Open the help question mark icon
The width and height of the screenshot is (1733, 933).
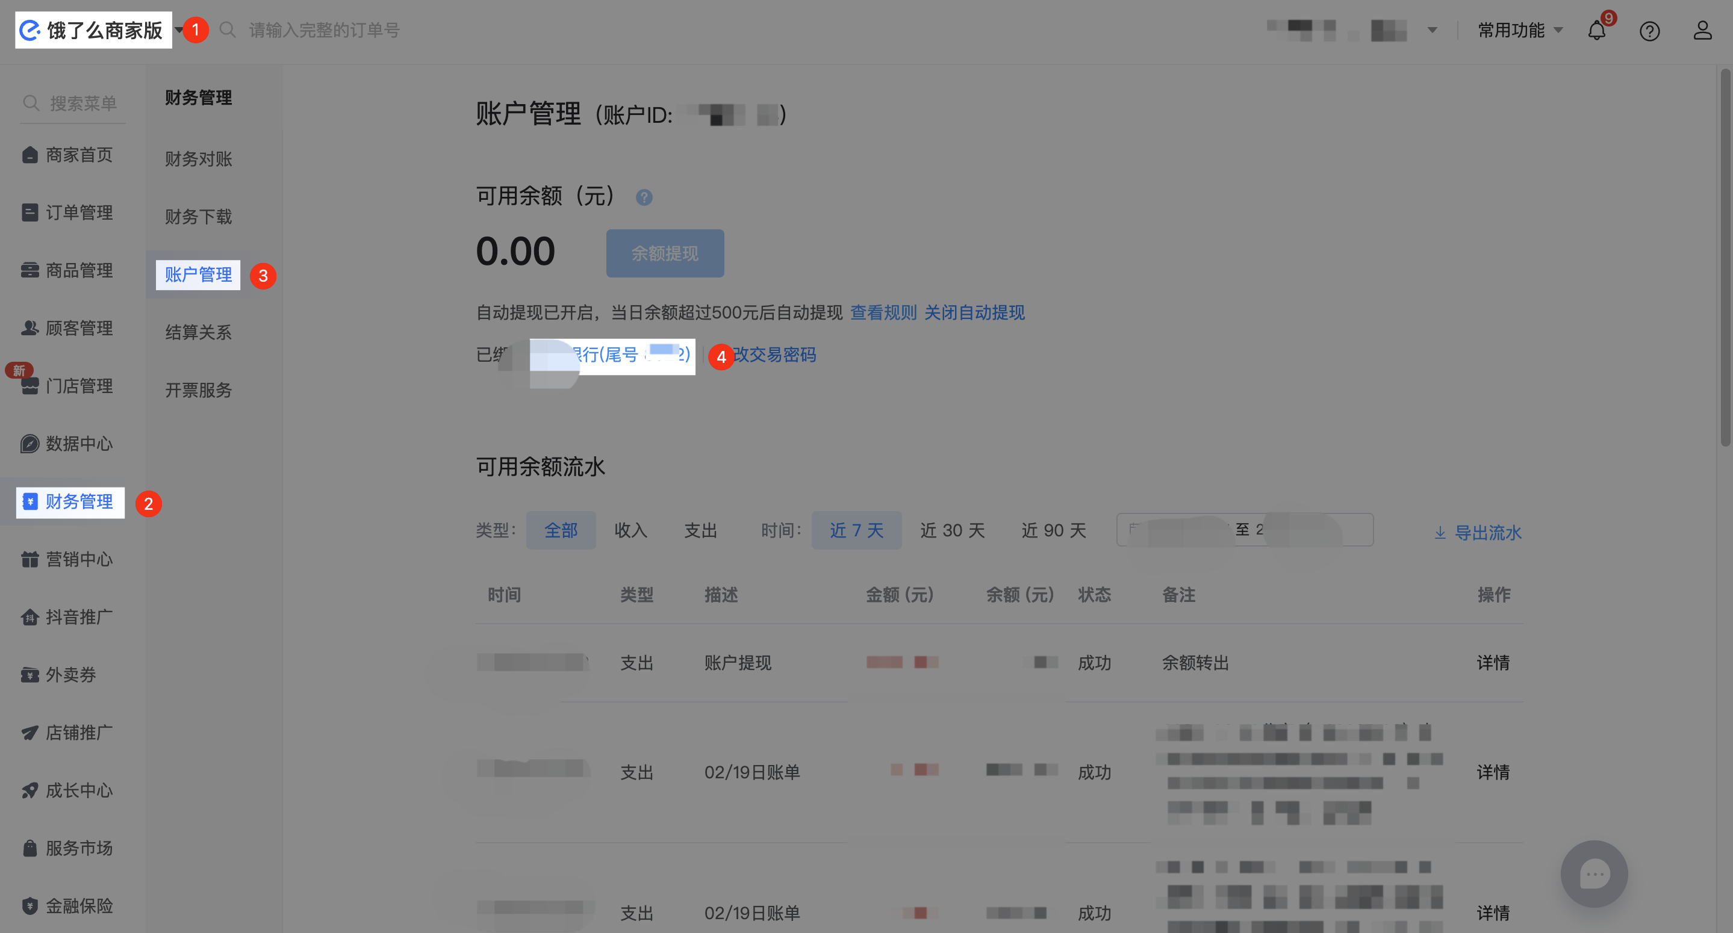tap(1649, 31)
